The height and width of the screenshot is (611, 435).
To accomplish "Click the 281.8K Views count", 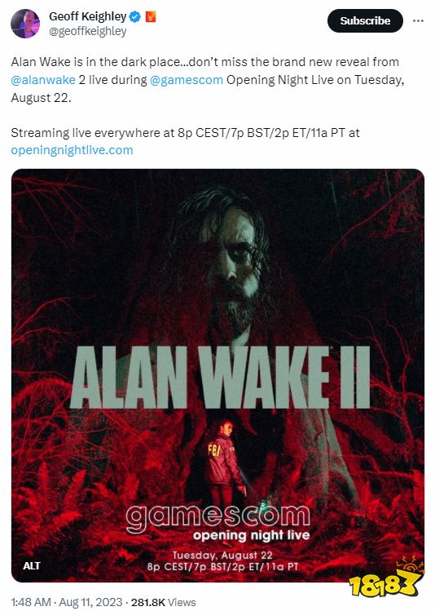I will (x=164, y=602).
